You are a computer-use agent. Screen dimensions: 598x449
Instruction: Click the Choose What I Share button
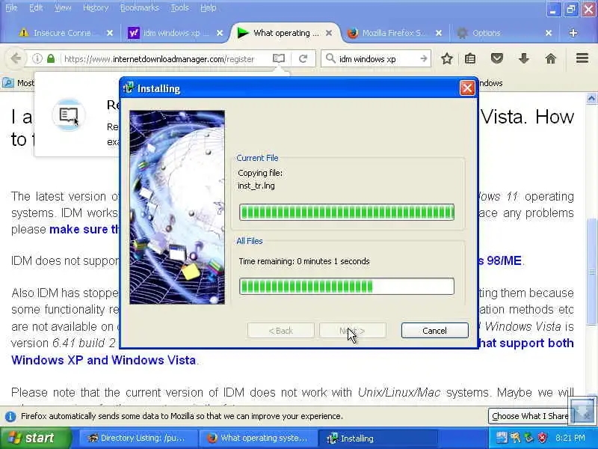[x=530, y=416]
